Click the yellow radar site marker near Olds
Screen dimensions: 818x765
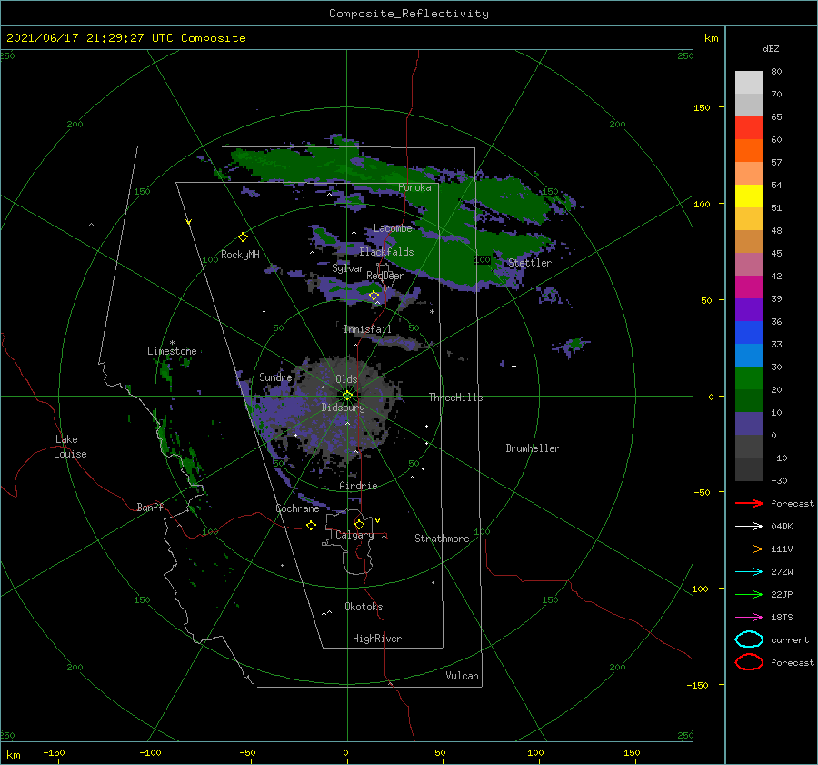click(x=347, y=396)
